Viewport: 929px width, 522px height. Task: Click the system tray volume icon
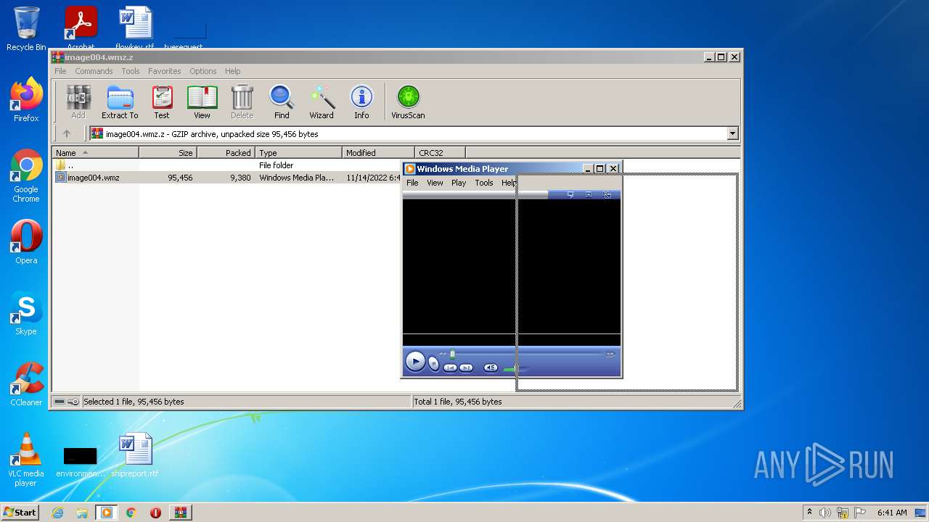point(825,513)
